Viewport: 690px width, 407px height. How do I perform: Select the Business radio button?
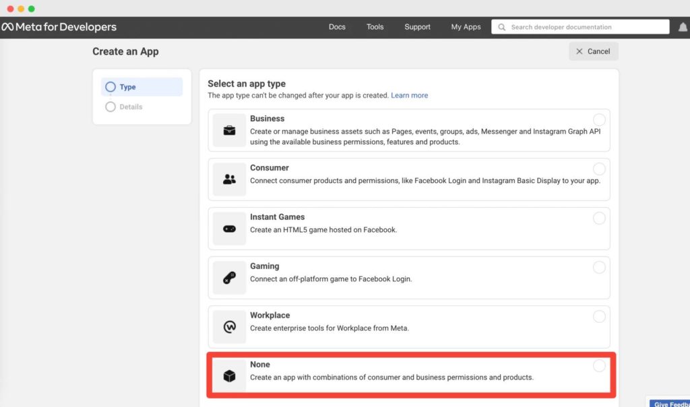[x=600, y=120]
